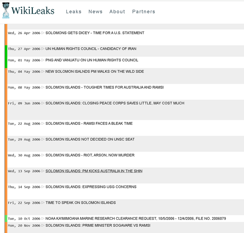
Task: Click the arrow icon for Riot, Arson, Now Murder
Action: [x=43, y=155]
